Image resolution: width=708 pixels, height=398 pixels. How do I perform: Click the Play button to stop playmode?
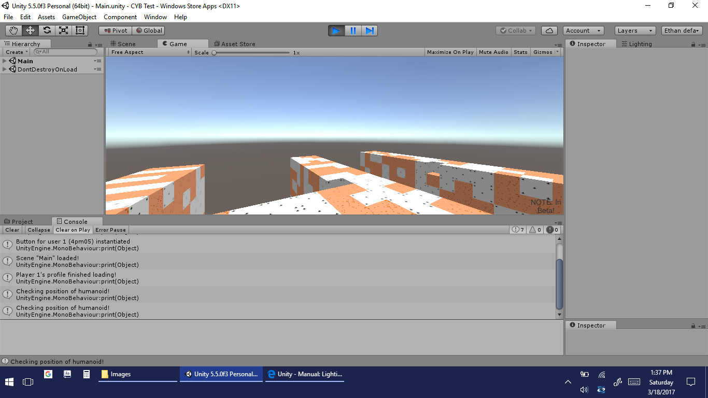336,31
